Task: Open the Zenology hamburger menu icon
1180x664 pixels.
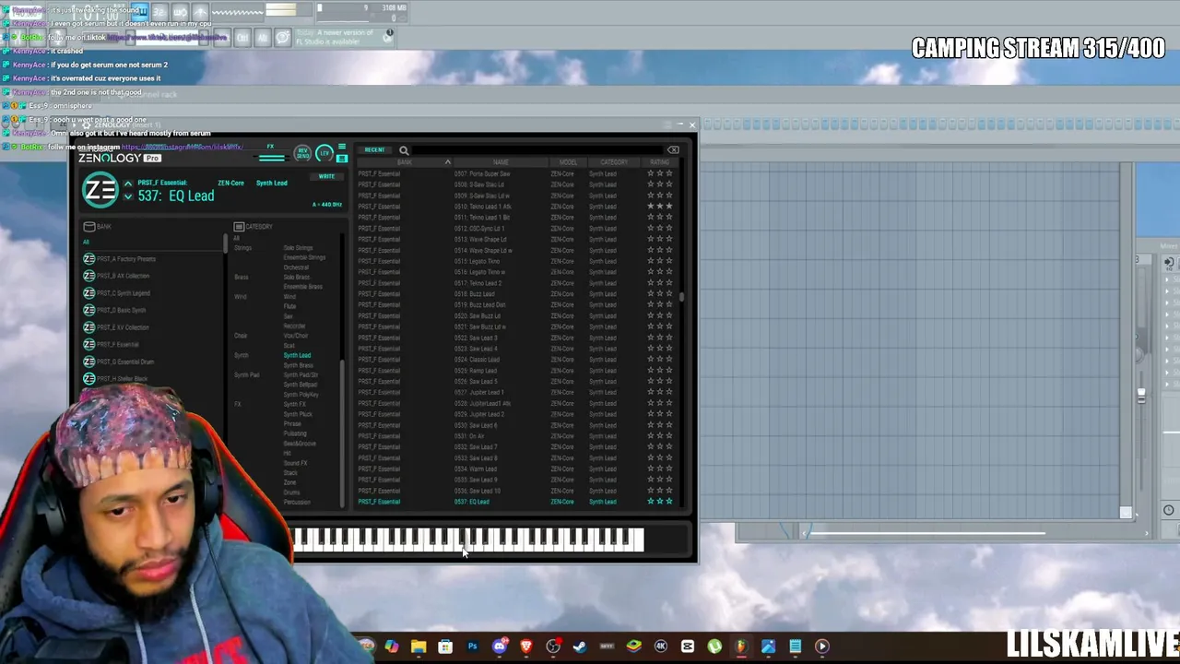Action: (x=341, y=147)
